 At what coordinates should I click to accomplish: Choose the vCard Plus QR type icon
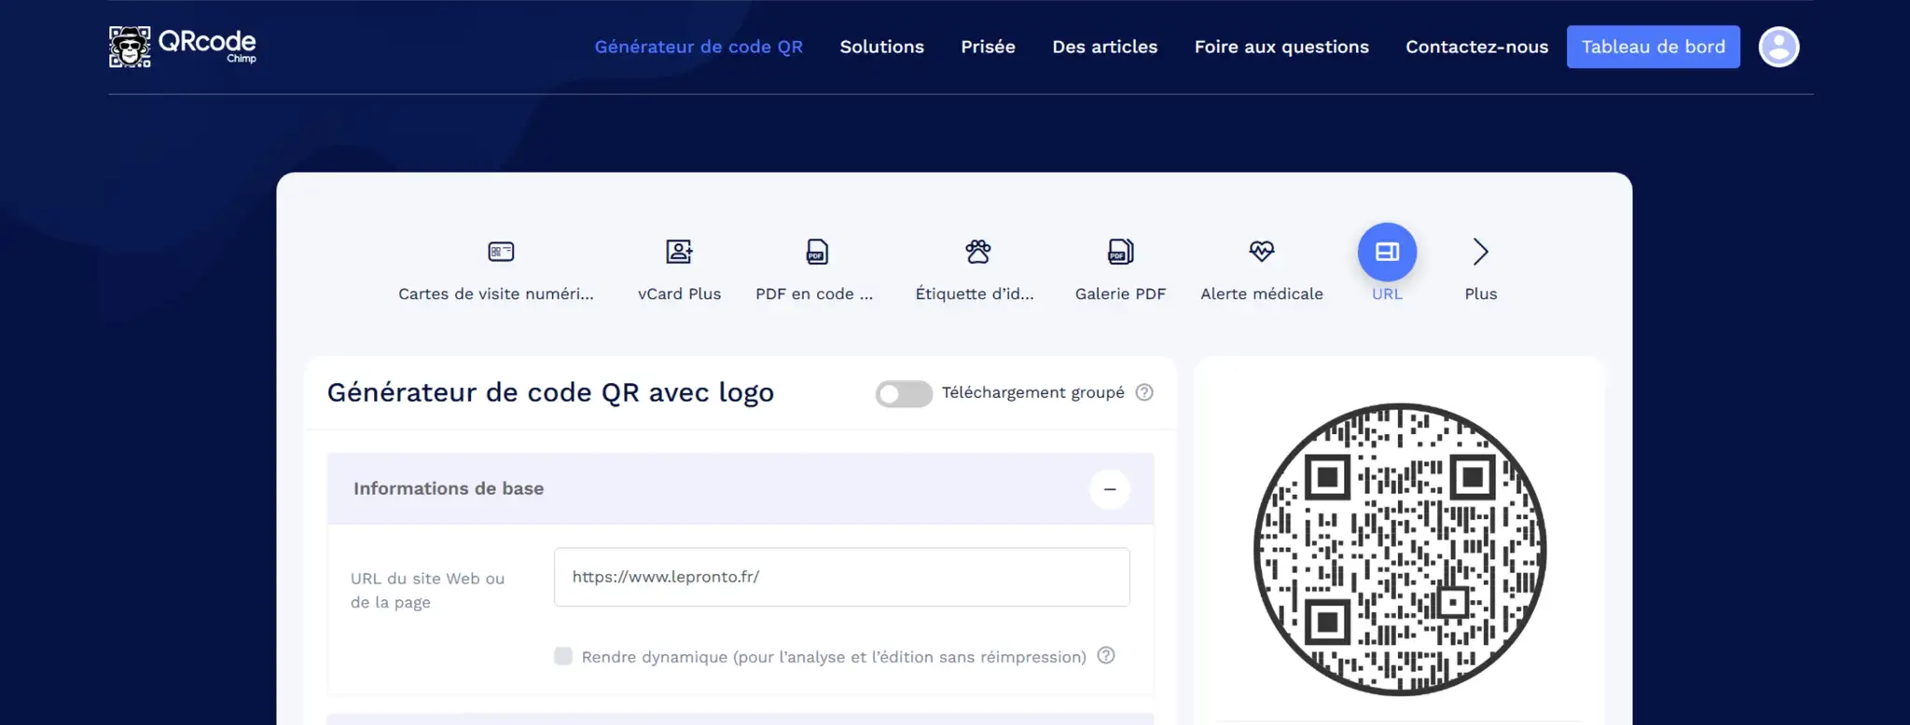[679, 252]
